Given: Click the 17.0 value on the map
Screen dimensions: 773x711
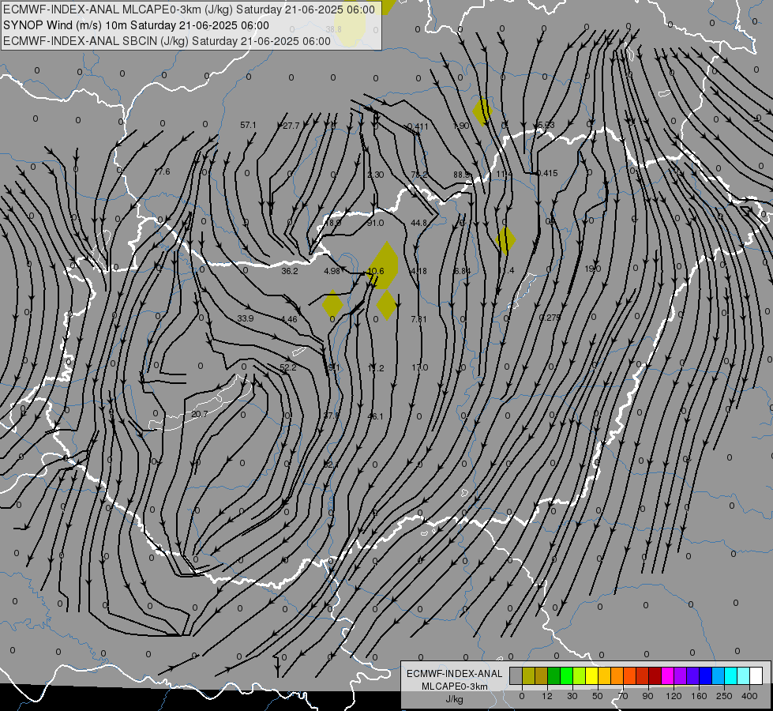Looking at the screenshot, I should pos(419,367).
